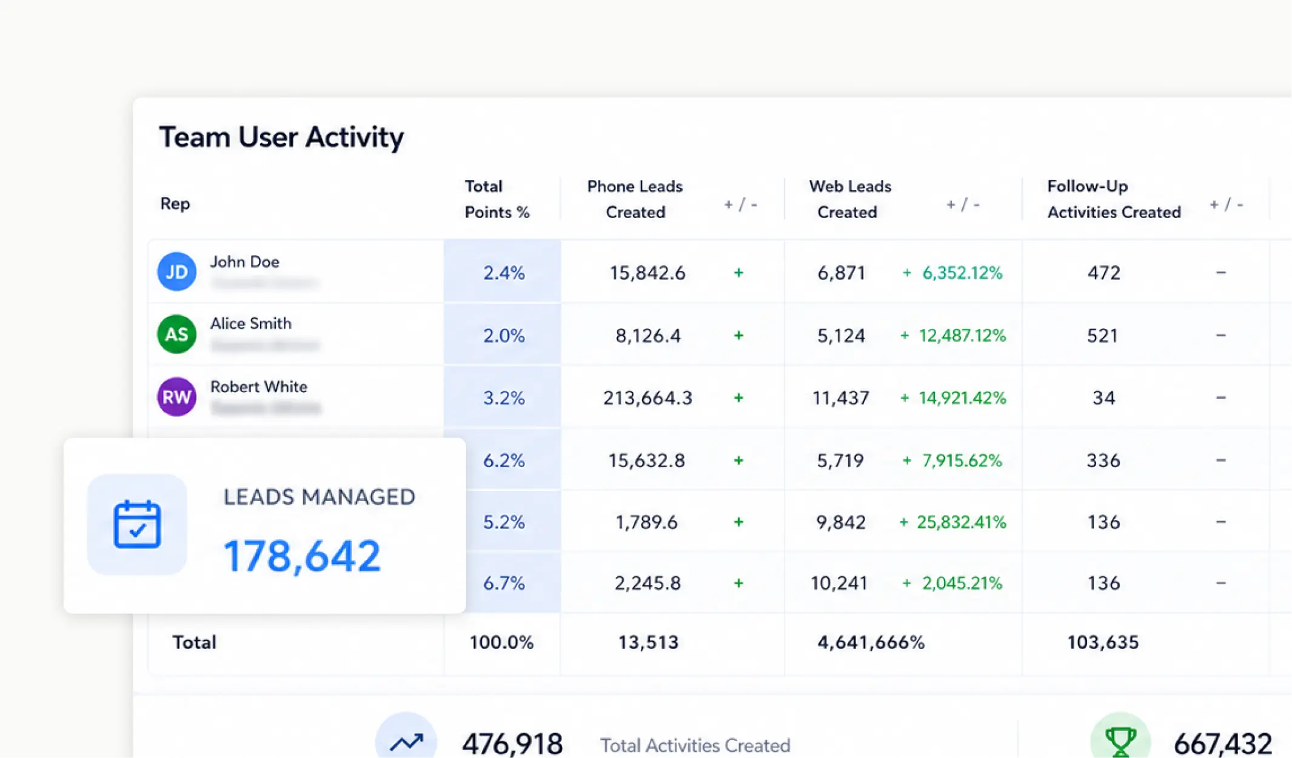This screenshot has height=758, width=1292.
Task: Click the + 14,921.42% change value
Action: pyautogui.click(x=952, y=397)
